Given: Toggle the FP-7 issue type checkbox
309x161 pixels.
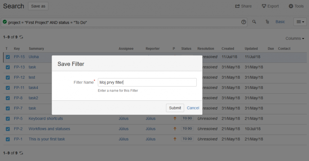Looking at the screenshot, I should (x=8, y=109).
